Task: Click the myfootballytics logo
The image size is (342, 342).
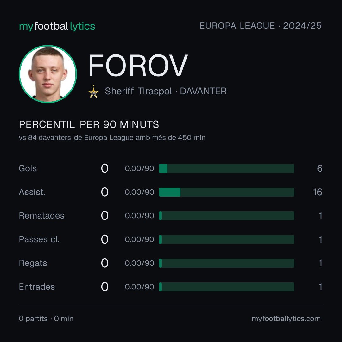Action: point(57,26)
